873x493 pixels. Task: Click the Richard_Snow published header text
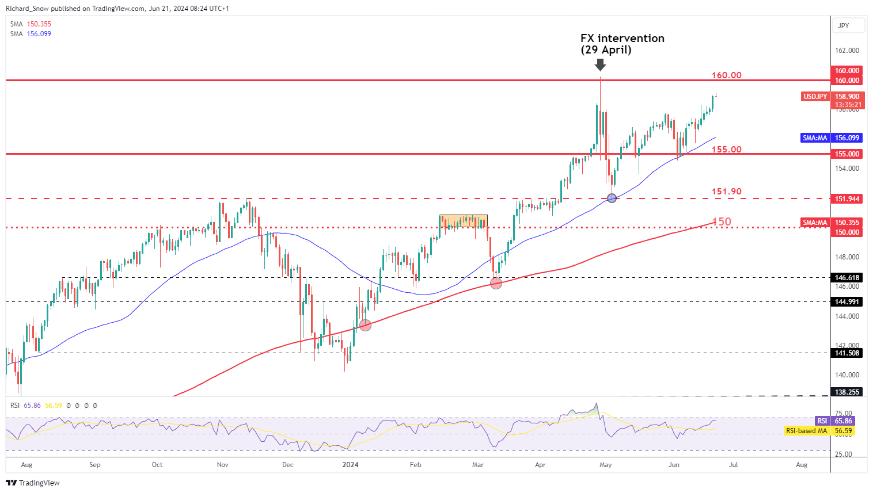click(x=117, y=9)
